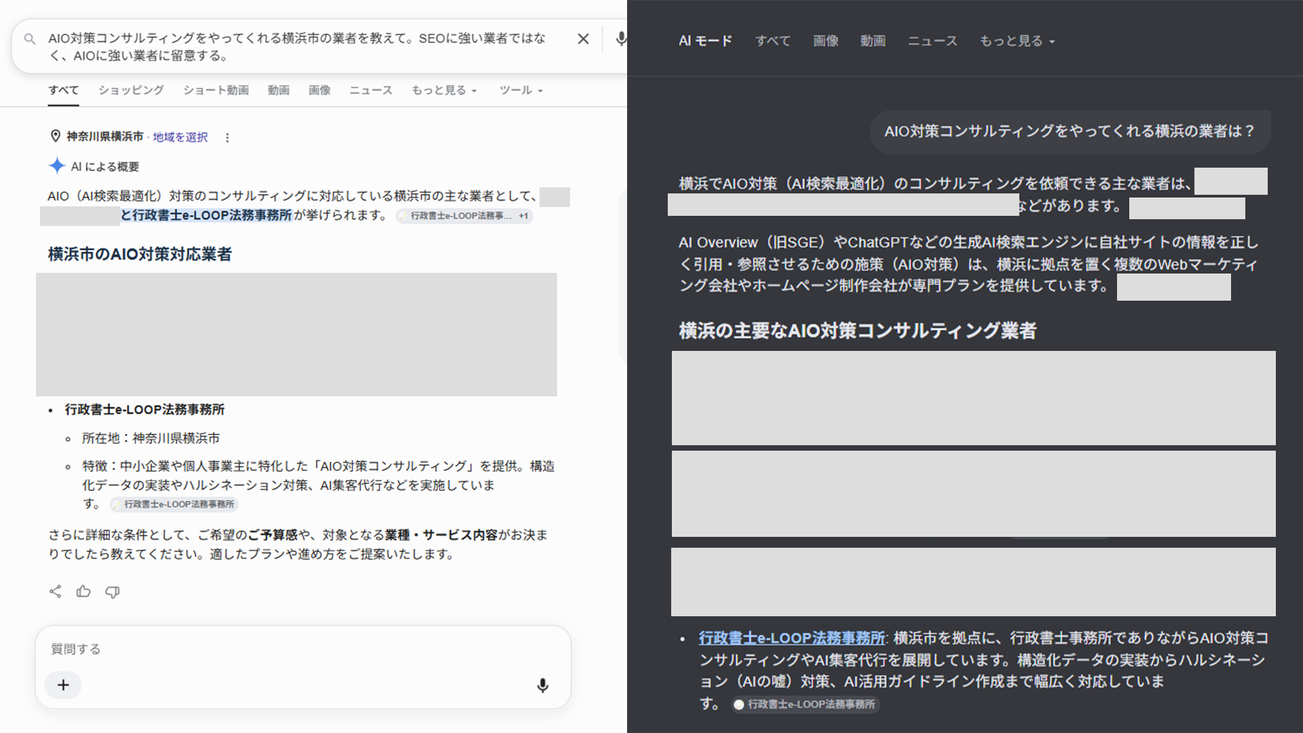Screen dimensions: 1303x733
Task: Open ニュース tab in dark panel
Action: click(932, 41)
